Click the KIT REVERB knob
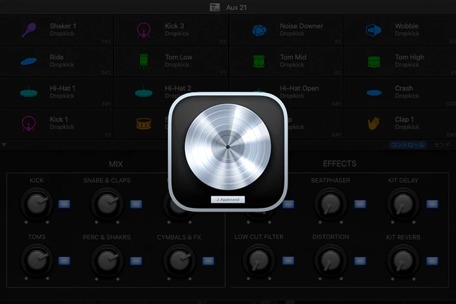The image size is (456, 304). coord(403,260)
